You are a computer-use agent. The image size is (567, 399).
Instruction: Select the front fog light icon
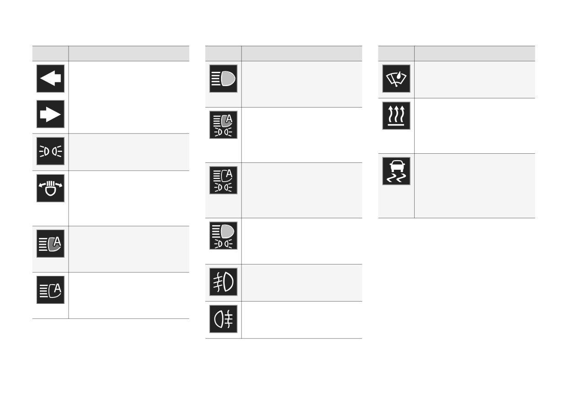tap(223, 282)
